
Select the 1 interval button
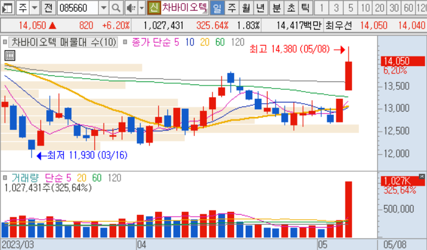coord(322,8)
